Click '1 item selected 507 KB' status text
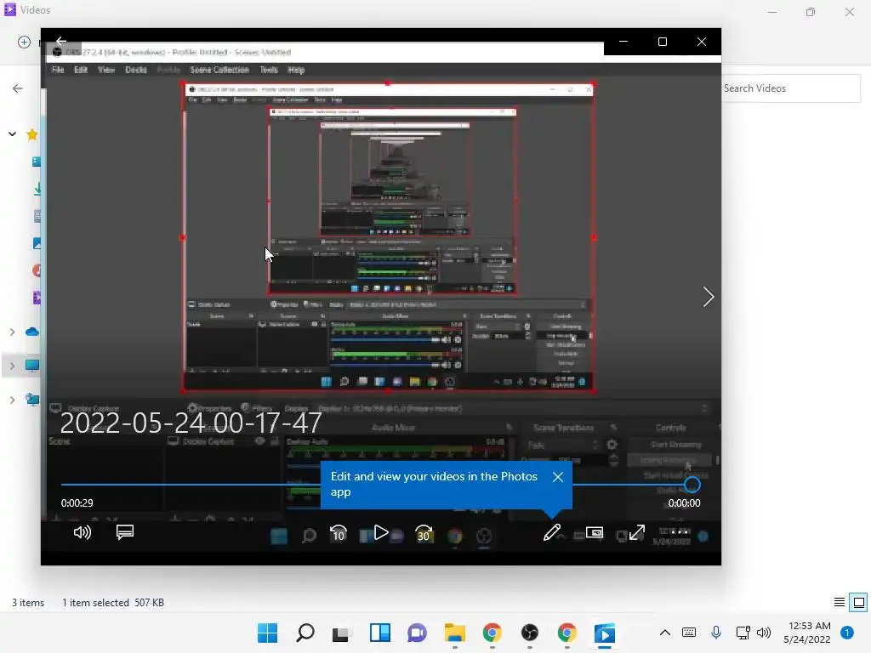Viewport: 871px width, 653px height. click(x=113, y=603)
